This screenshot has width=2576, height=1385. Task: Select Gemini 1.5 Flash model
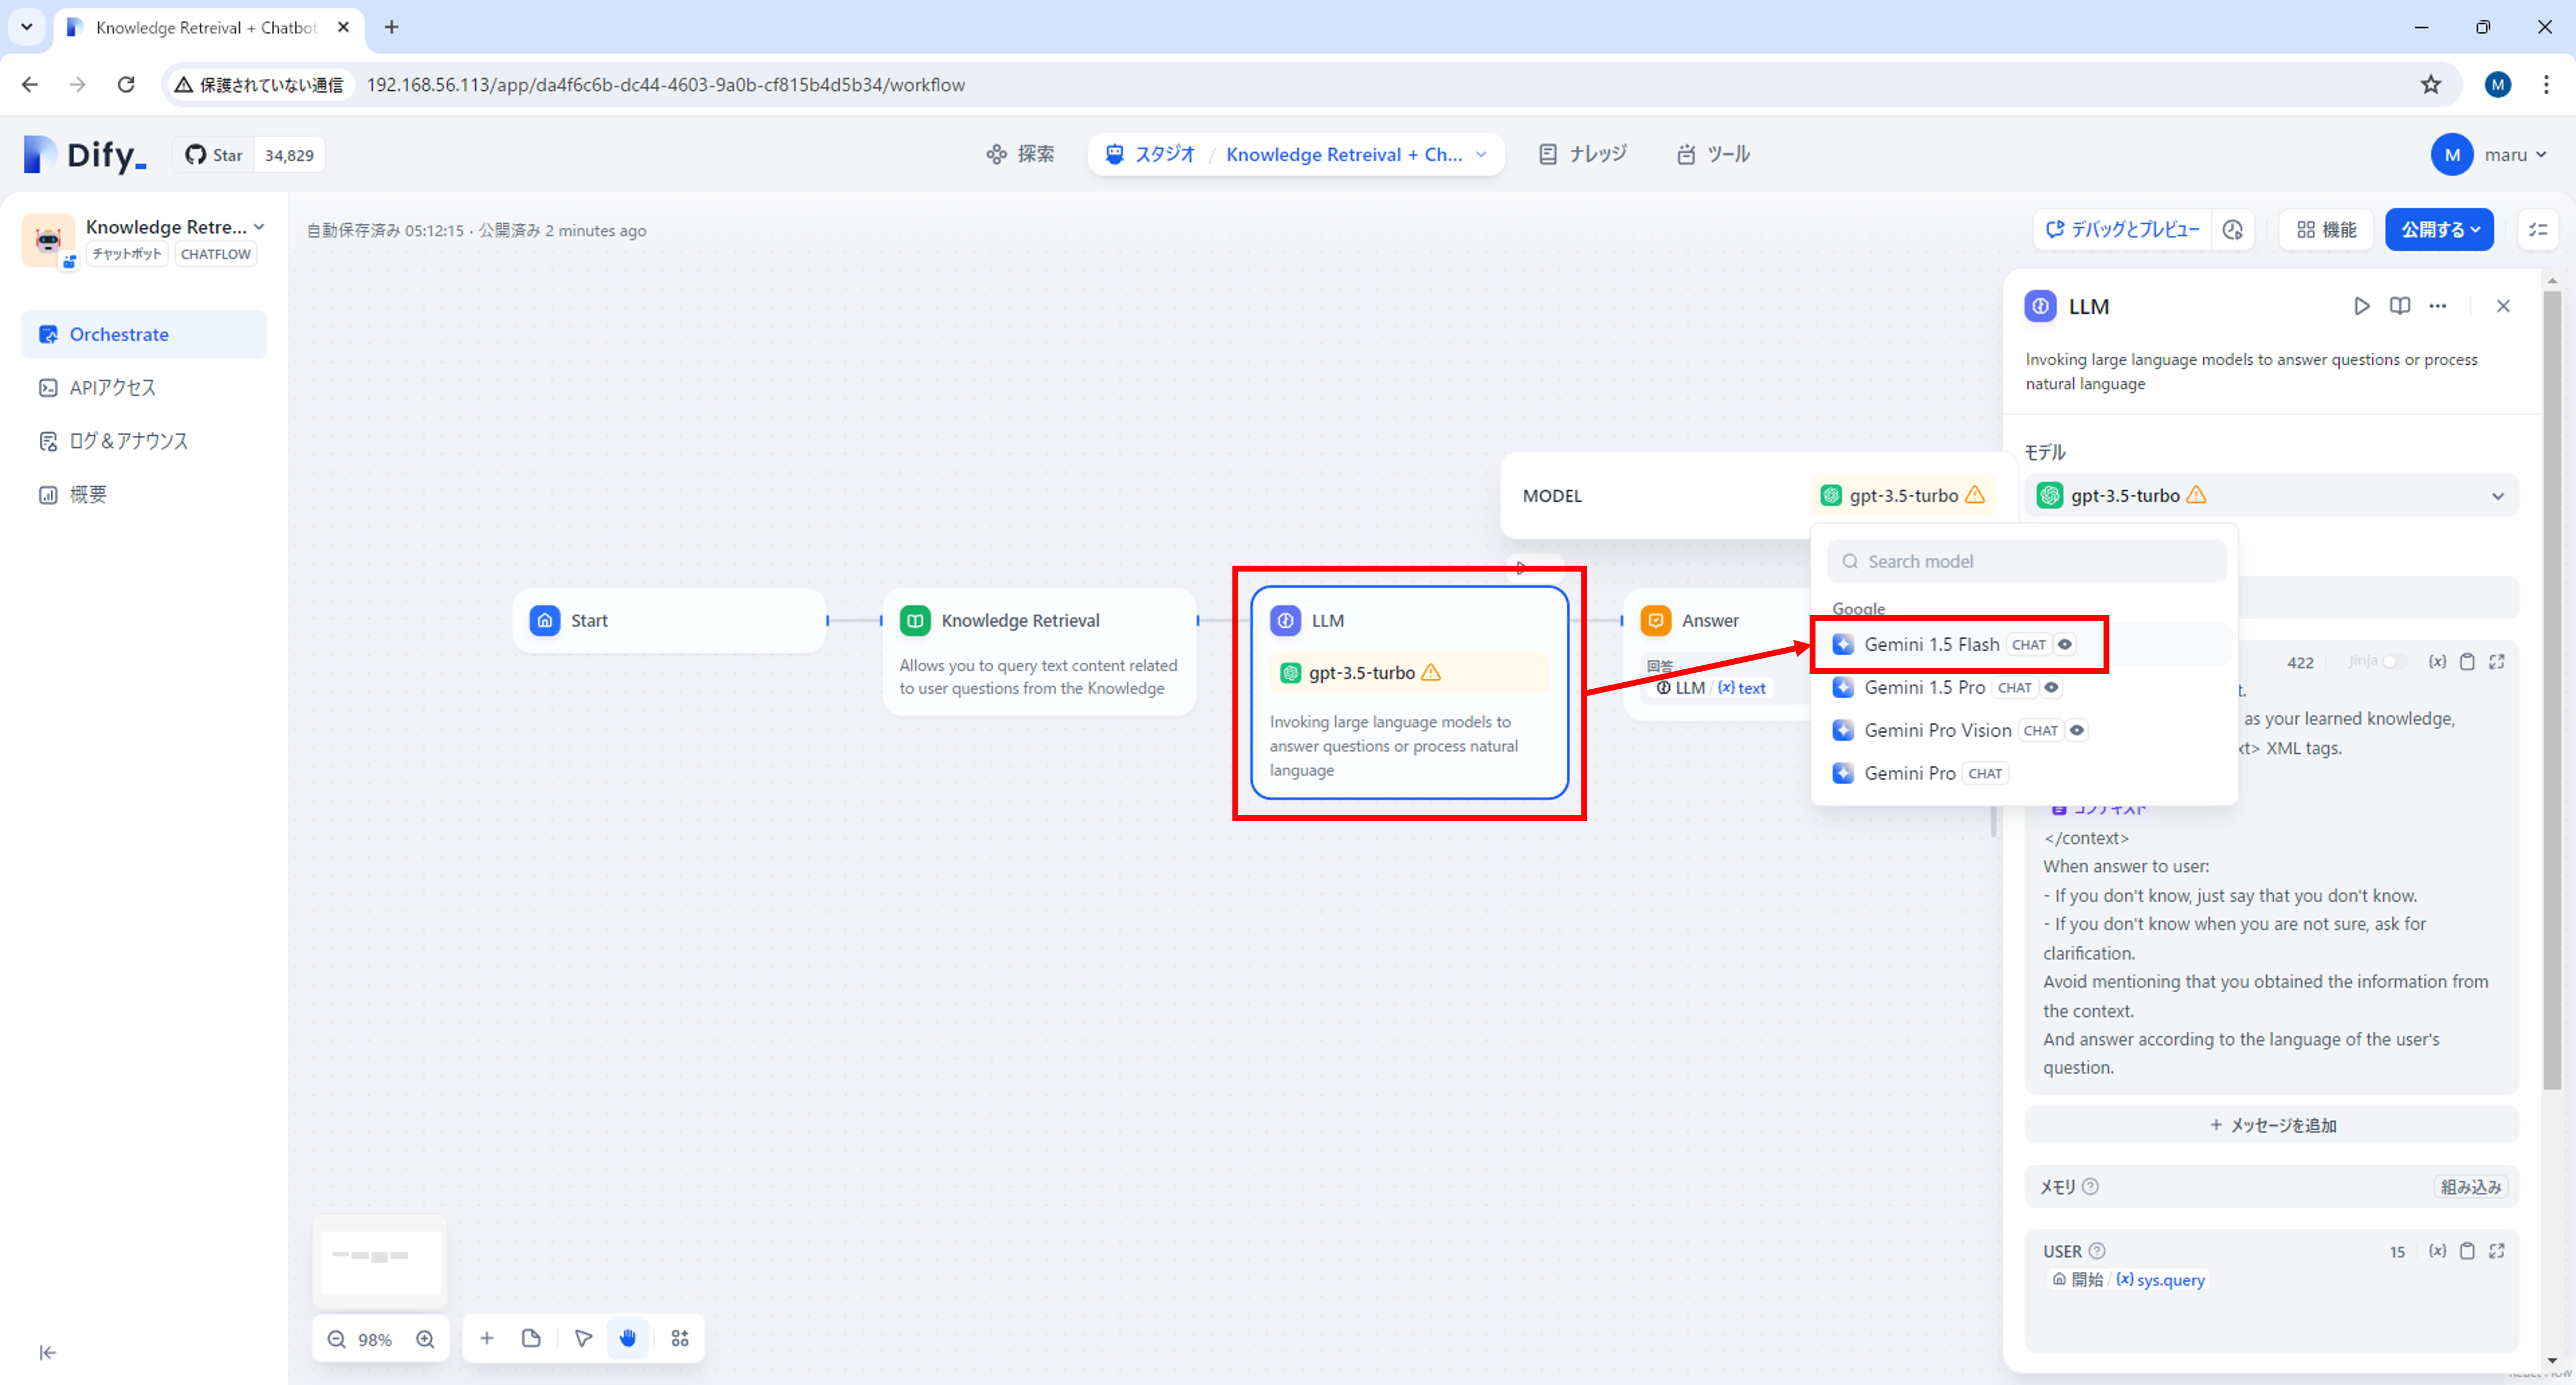tap(1931, 644)
